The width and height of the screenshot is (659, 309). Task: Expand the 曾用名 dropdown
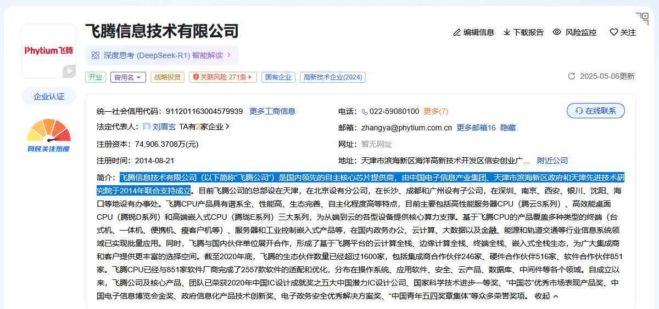pyautogui.click(x=129, y=77)
